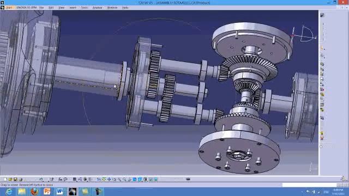349x196 pixels.
Task: Open Internet Explorer from taskbar
Action: (9, 191)
